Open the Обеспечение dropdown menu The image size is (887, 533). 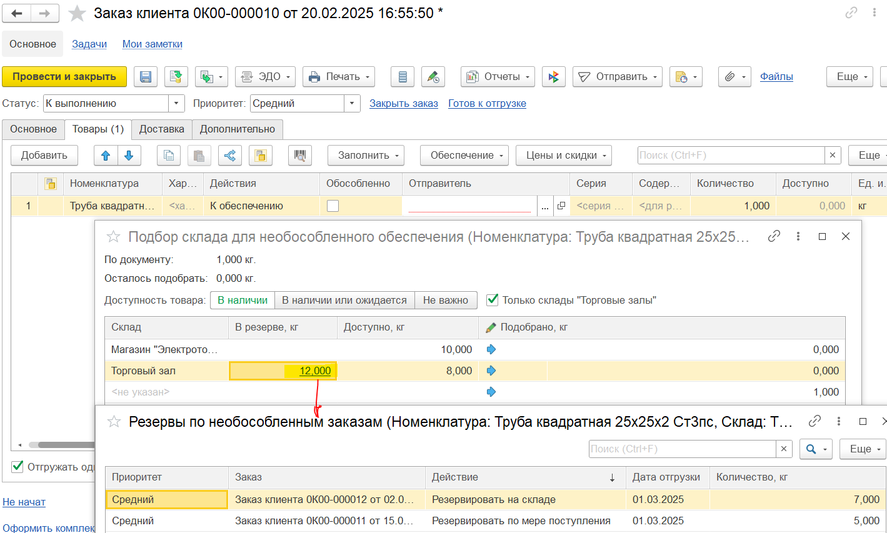(464, 156)
